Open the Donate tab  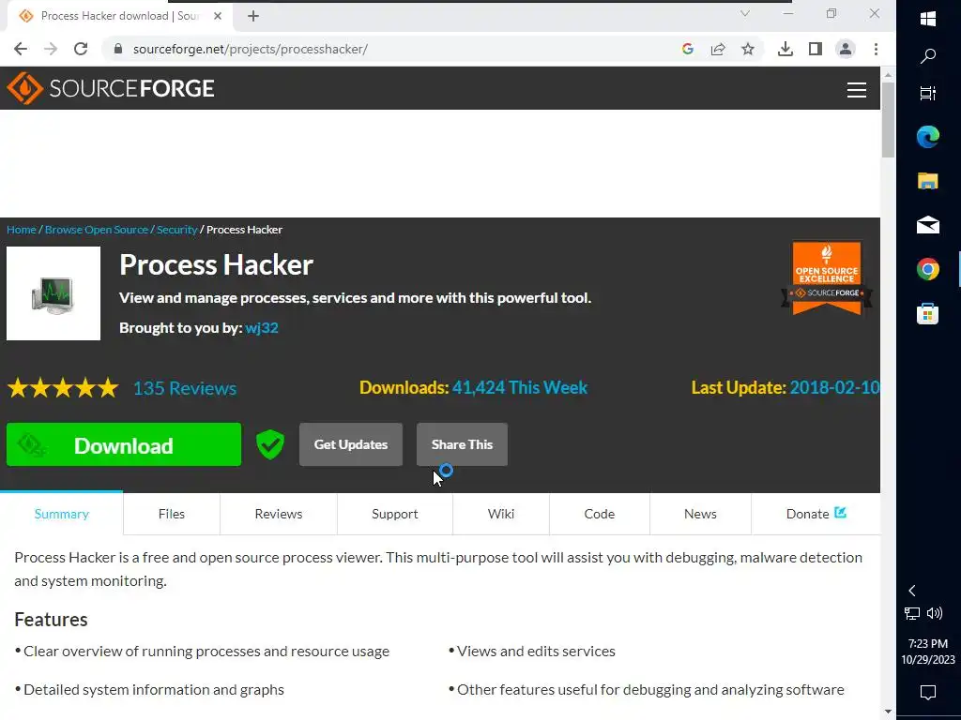click(x=816, y=514)
